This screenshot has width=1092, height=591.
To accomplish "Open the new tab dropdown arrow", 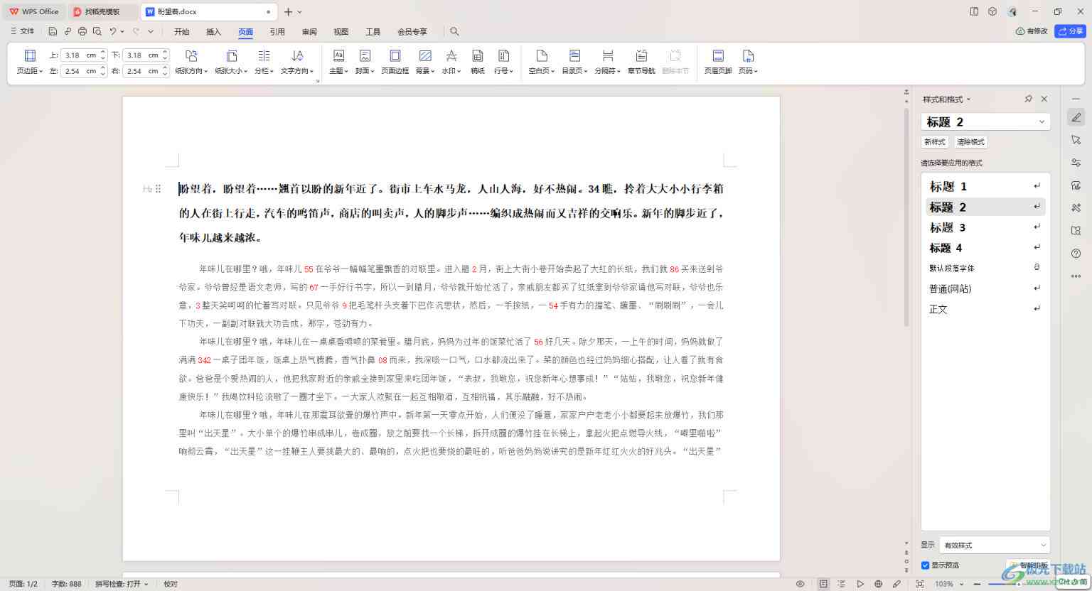I will point(300,12).
